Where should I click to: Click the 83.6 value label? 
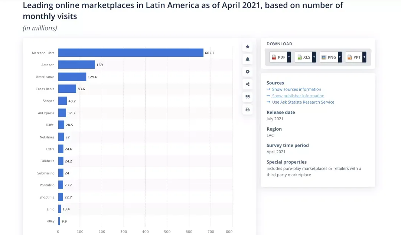click(81, 89)
